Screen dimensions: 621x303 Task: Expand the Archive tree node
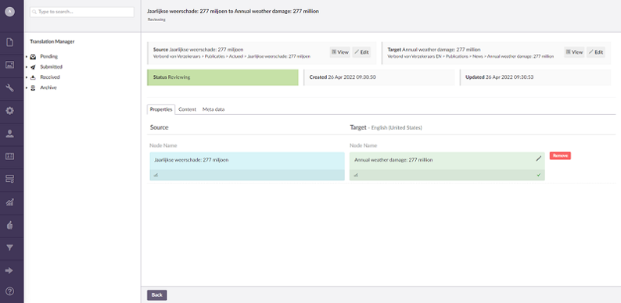27,87
